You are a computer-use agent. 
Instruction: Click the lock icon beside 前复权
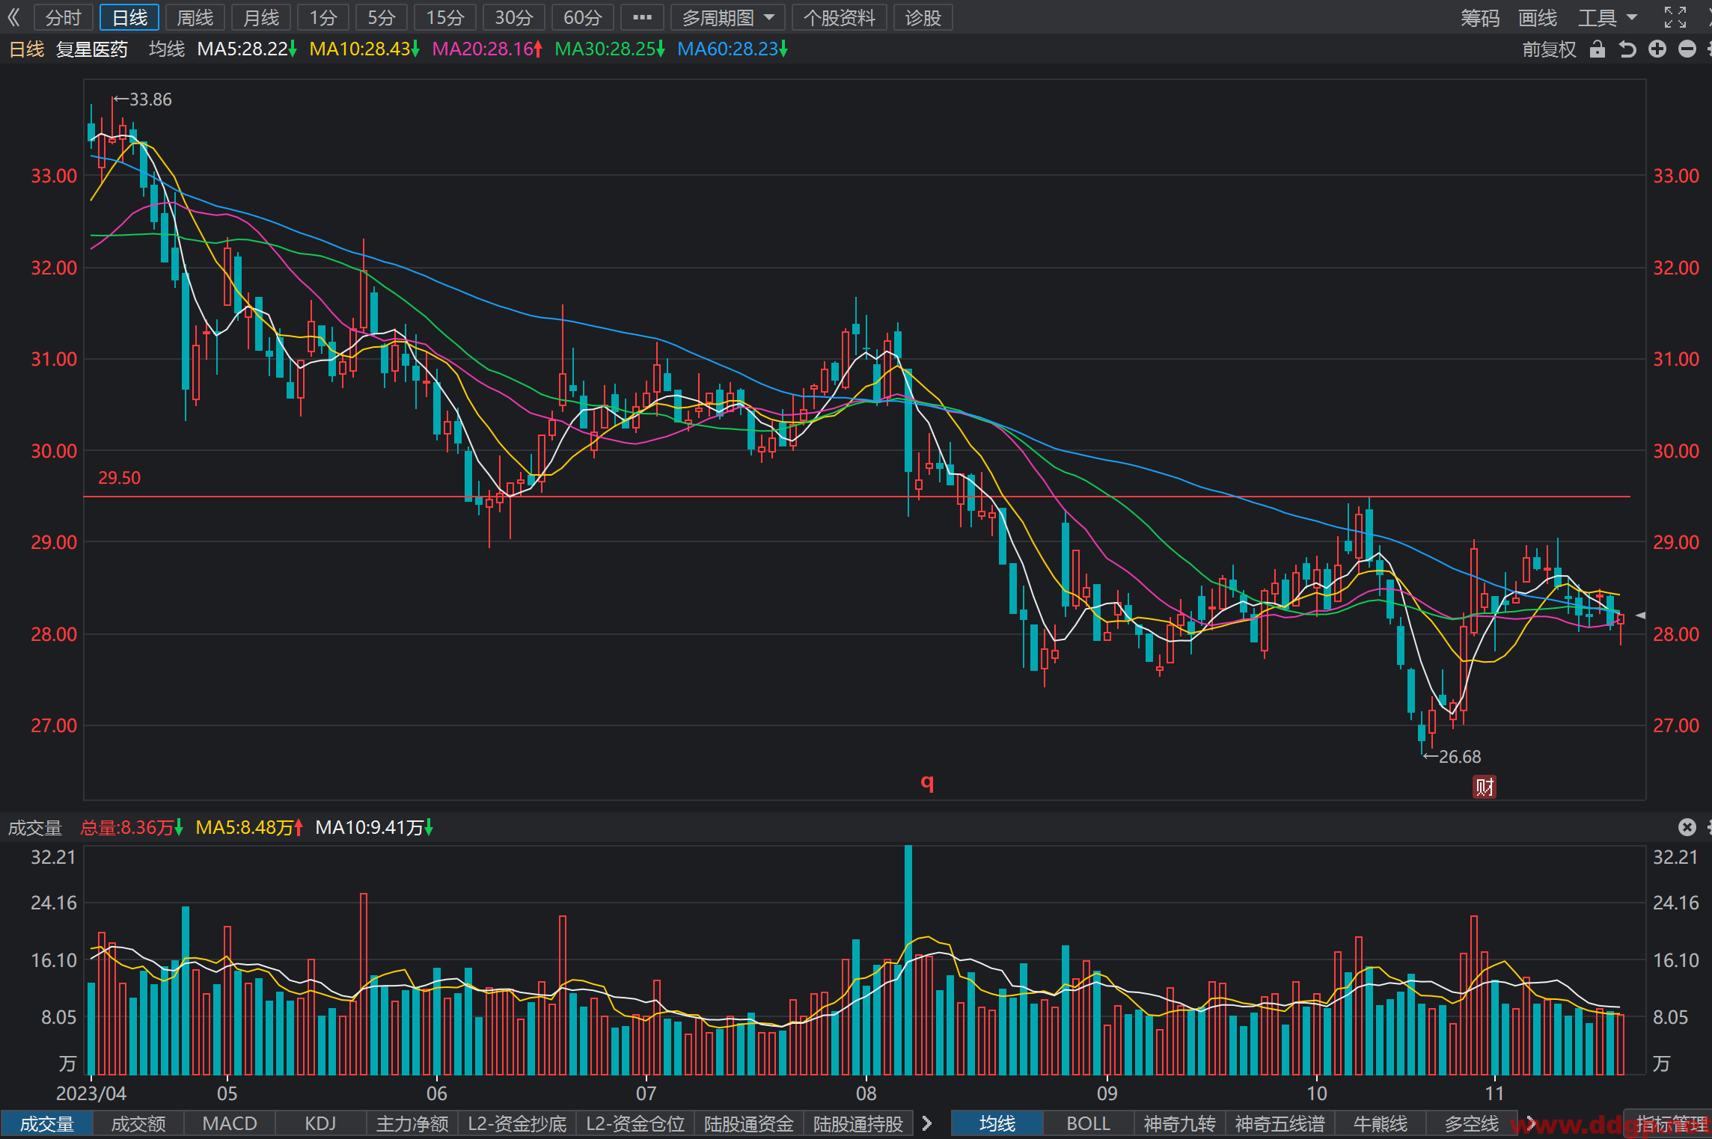[x=1598, y=49]
